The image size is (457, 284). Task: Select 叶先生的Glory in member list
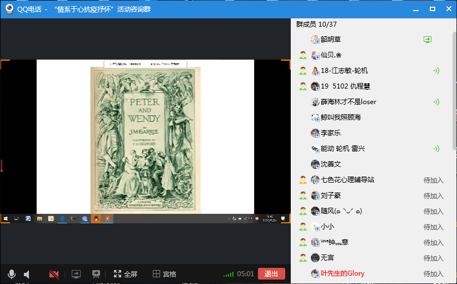(342, 273)
